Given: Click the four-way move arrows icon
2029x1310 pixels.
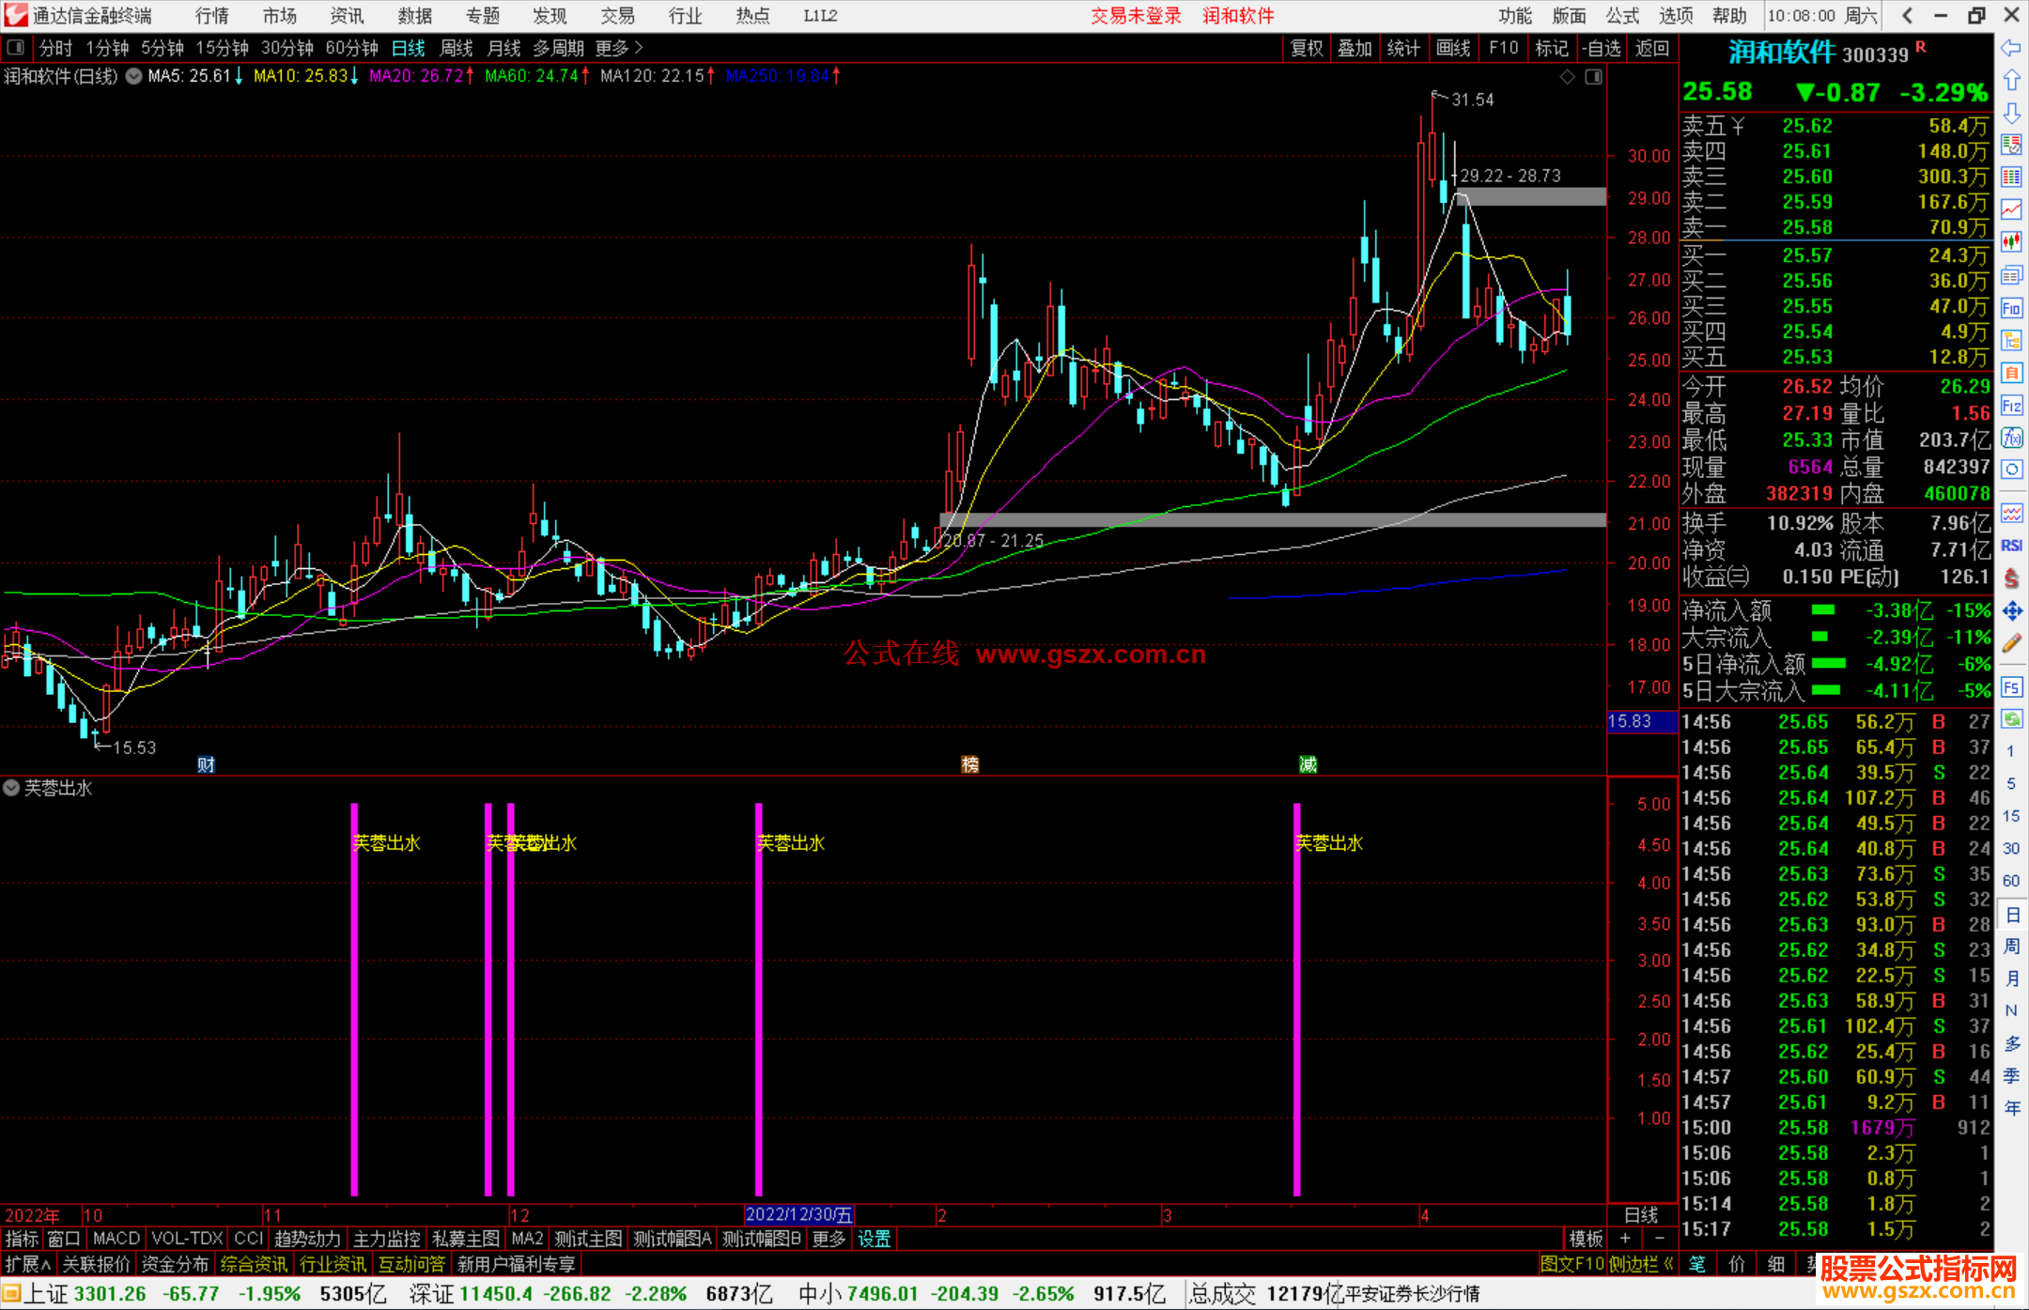Looking at the screenshot, I should (x=2011, y=611).
